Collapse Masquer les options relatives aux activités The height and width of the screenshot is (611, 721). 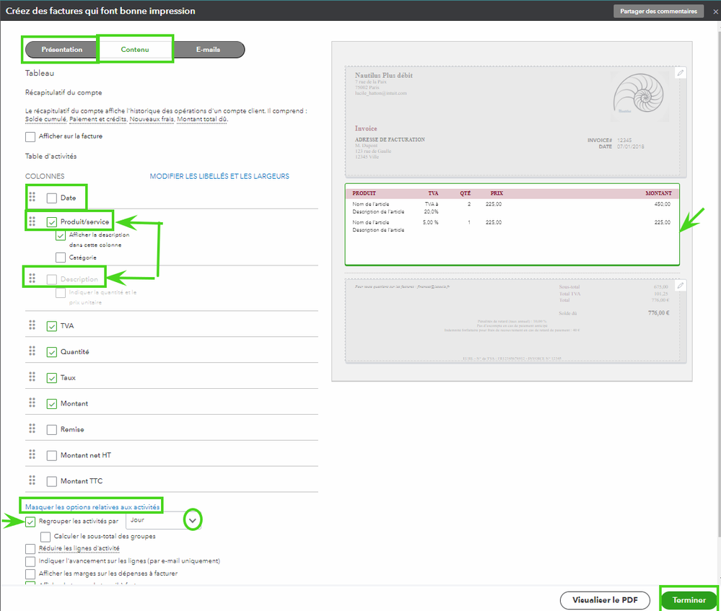[92, 506]
